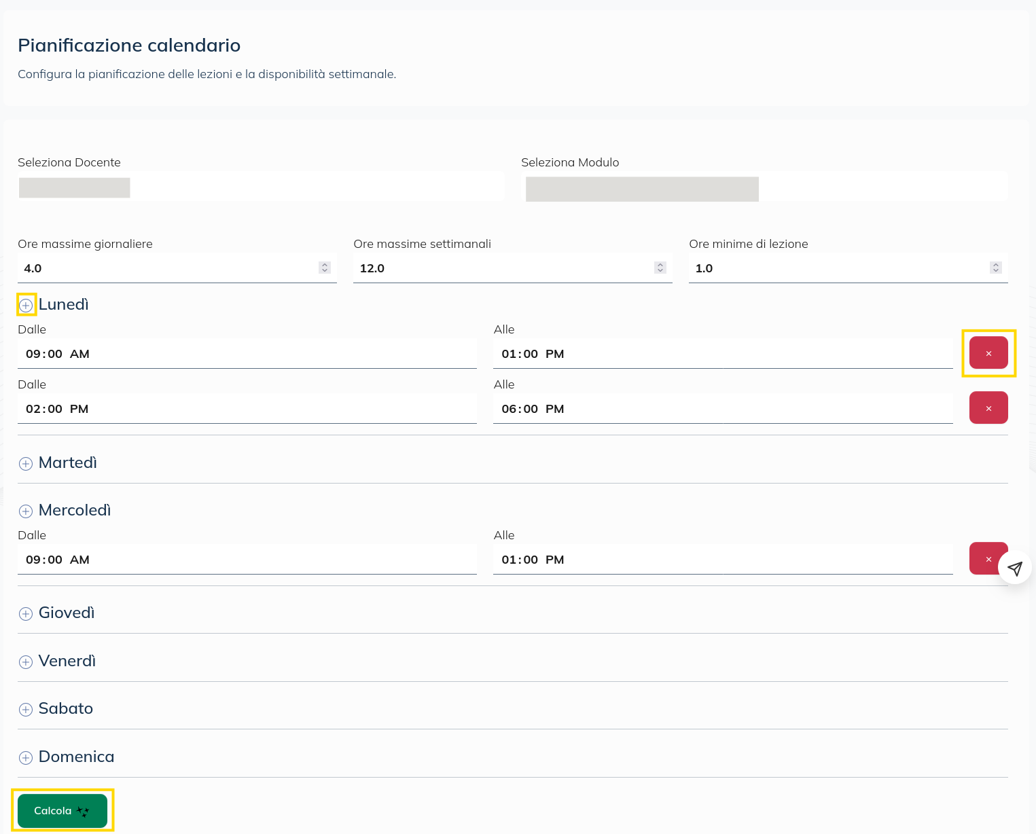Image resolution: width=1036 pixels, height=834 pixels.
Task: Add a time slot for Sabato
Action: click(26, 710)
